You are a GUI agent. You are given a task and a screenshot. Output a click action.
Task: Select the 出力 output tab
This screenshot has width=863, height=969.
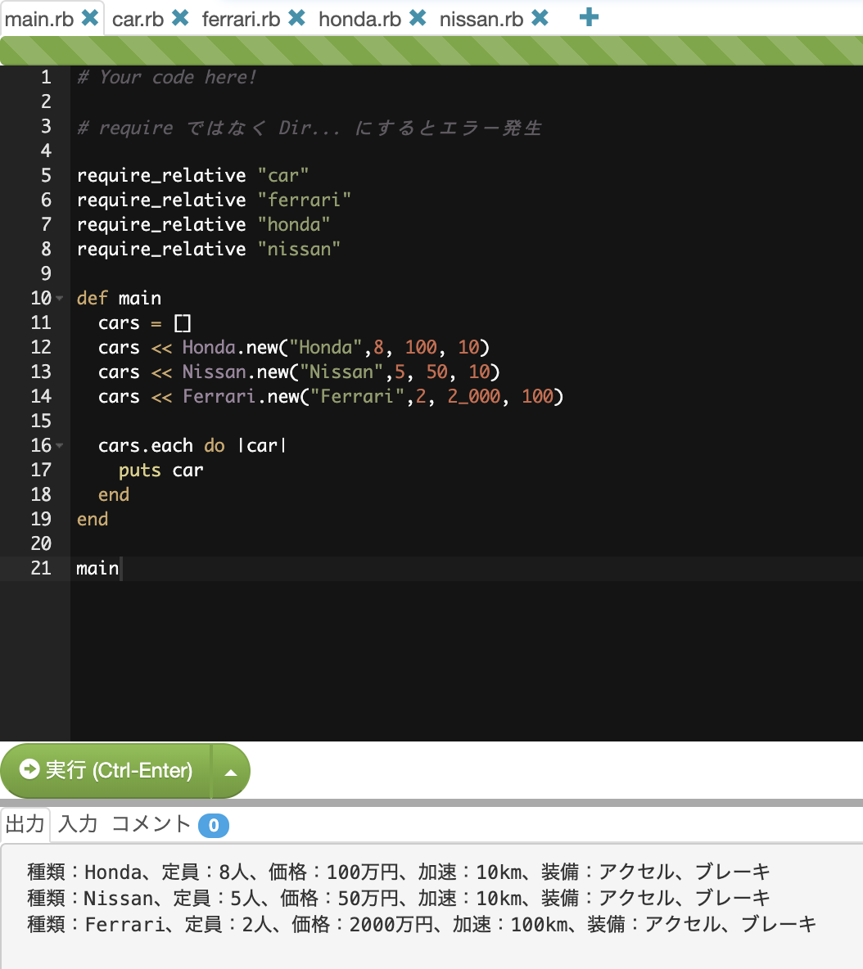coord(25,824)
